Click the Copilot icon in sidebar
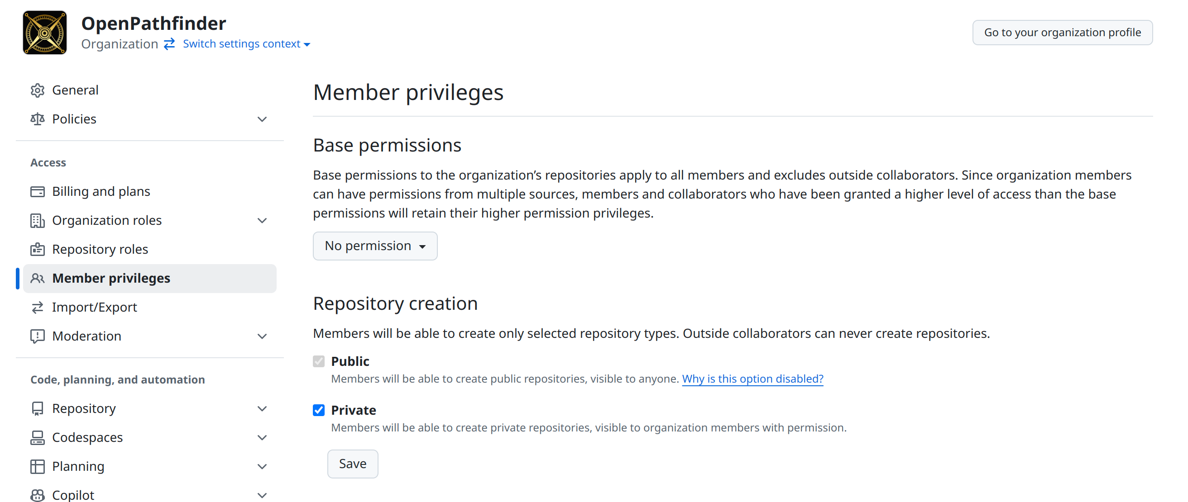1188x502 pixels. [38, 494]
